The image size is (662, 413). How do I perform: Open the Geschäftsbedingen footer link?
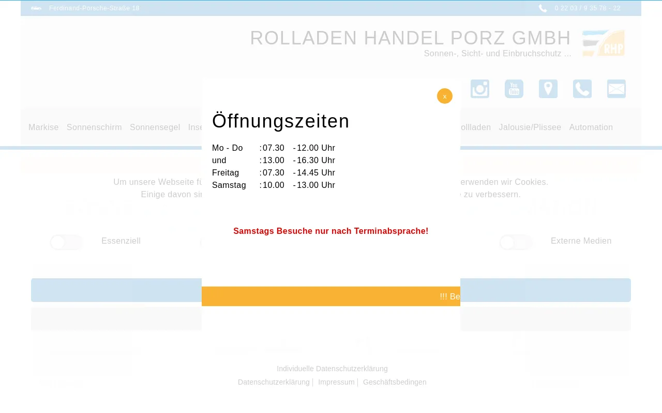[395, 382]
